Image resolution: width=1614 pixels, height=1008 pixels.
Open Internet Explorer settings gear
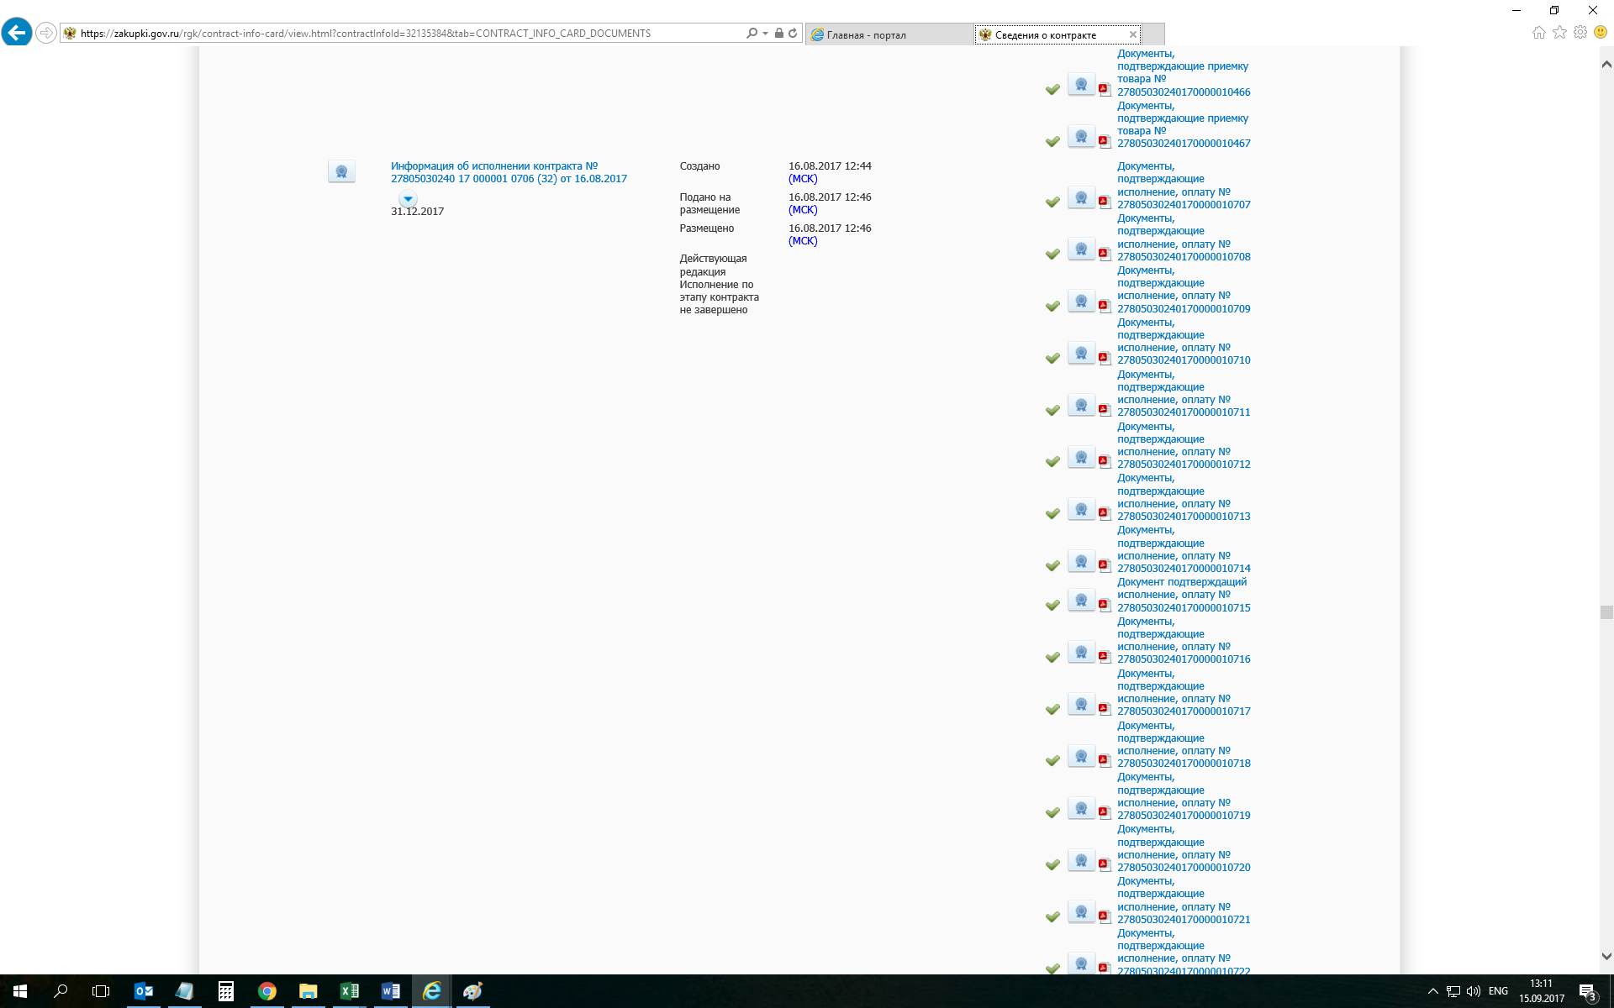(1580, 33)
